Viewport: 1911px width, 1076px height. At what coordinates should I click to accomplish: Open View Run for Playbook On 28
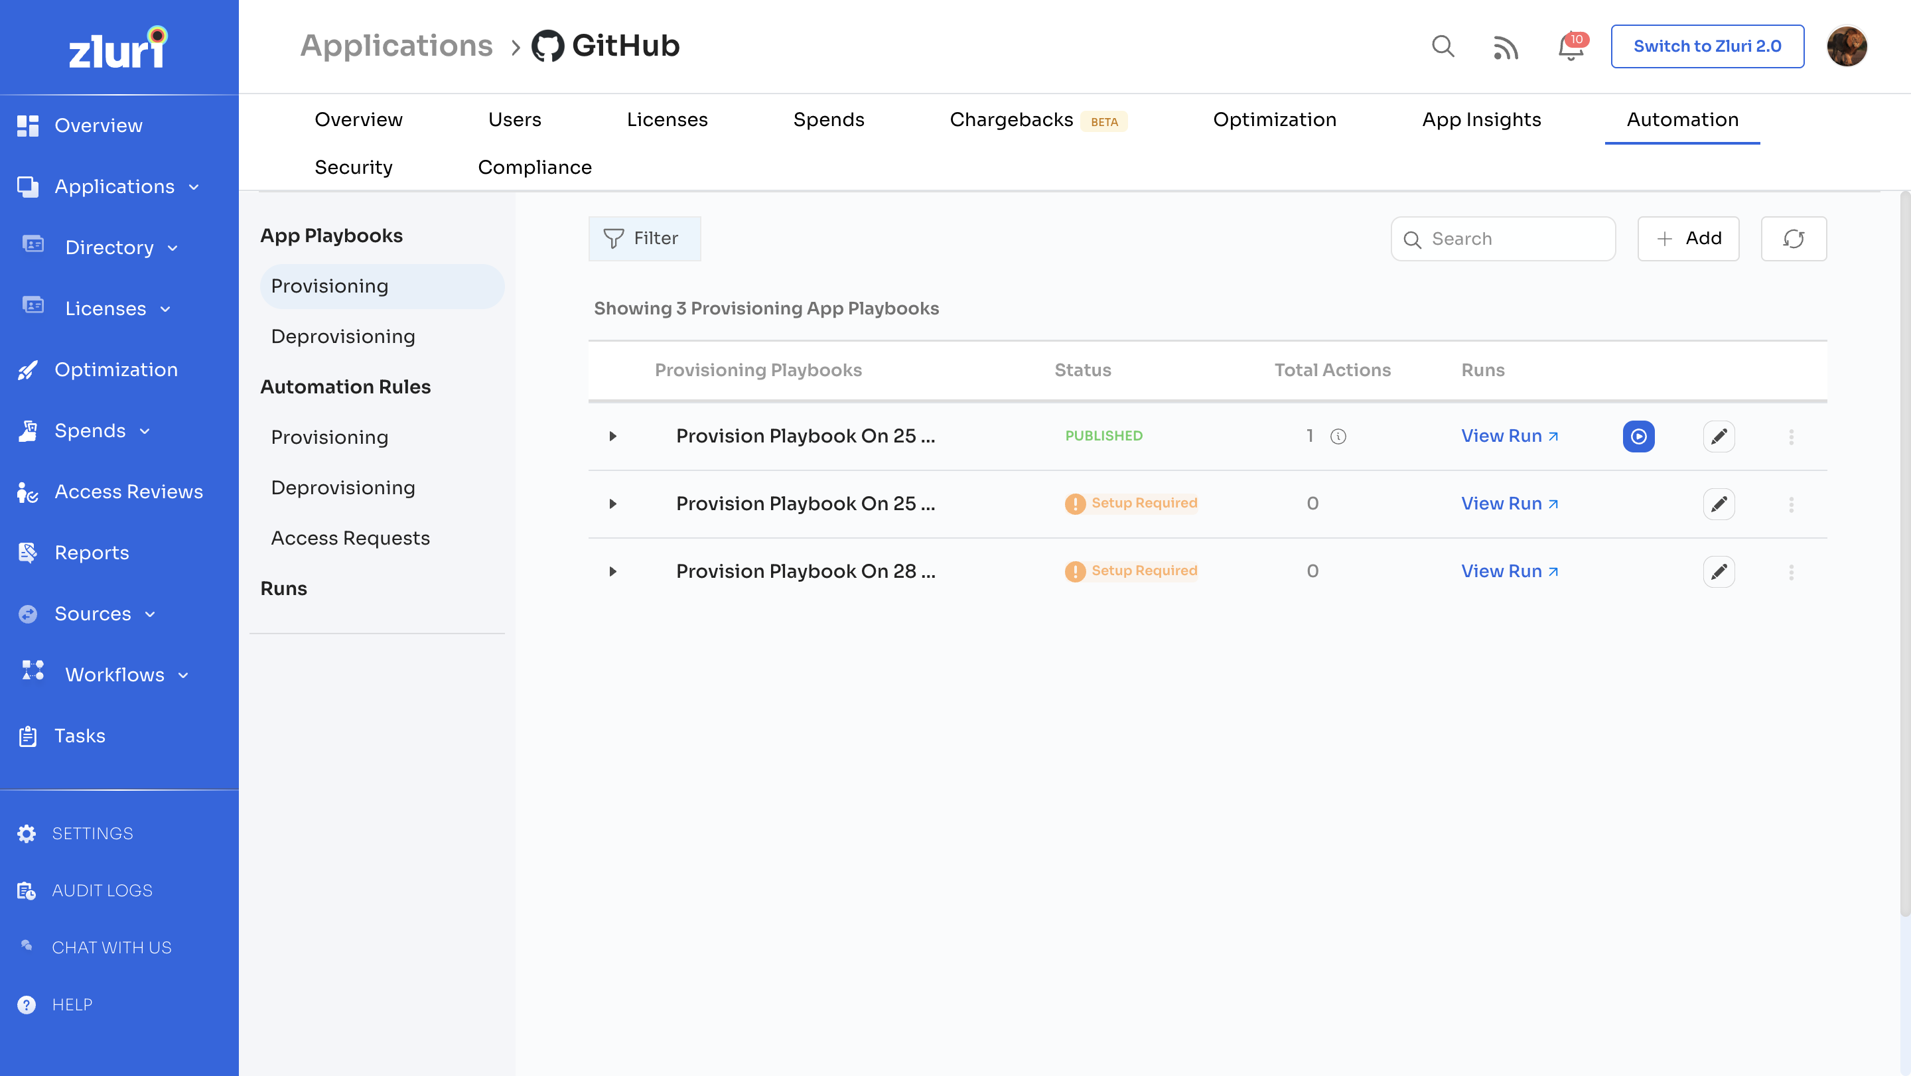tap(1509, 571)
